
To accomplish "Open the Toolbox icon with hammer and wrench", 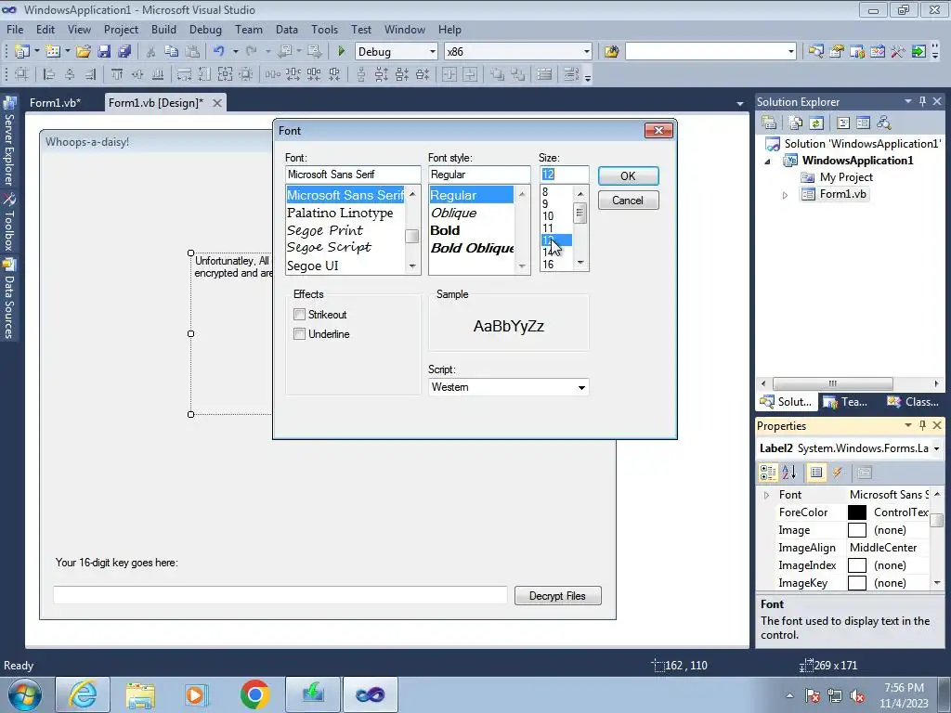I will click(x=897, y=52).
